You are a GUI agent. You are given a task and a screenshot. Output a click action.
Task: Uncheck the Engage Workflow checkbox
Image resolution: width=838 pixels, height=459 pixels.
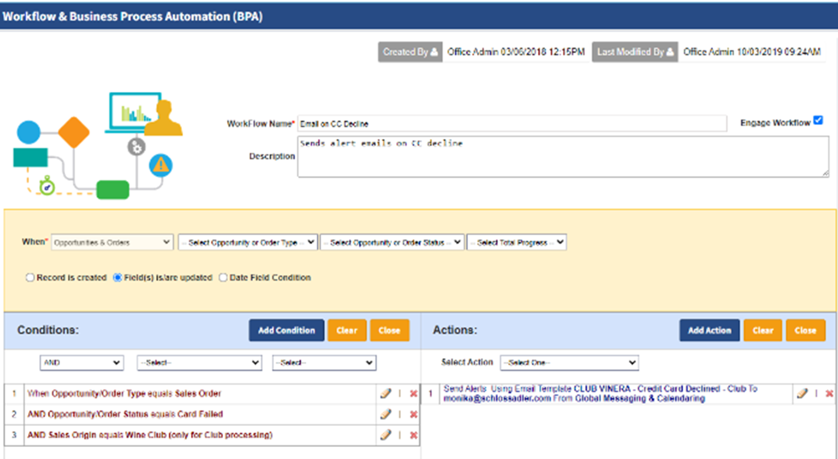click(x=818, y=120)
